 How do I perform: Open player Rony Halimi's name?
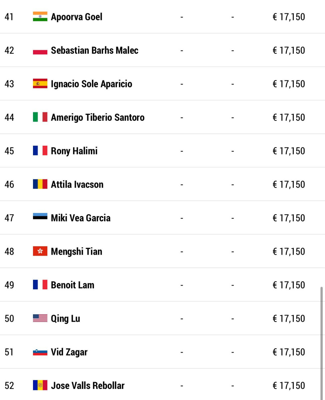click(x=74, y=151)
